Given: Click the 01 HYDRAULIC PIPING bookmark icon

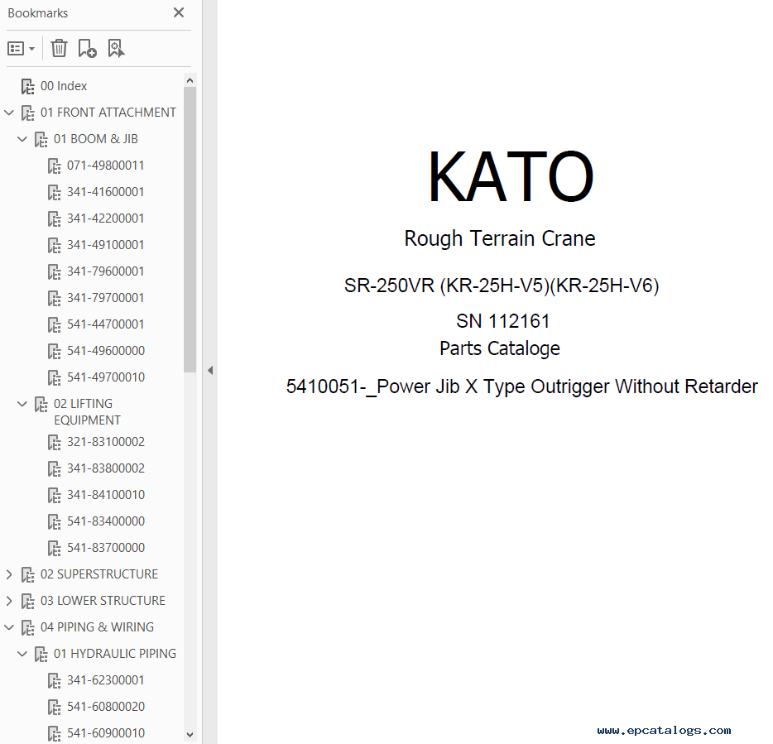Looking at the screenshot, I should pyautogui.click(x=41, y=655).
